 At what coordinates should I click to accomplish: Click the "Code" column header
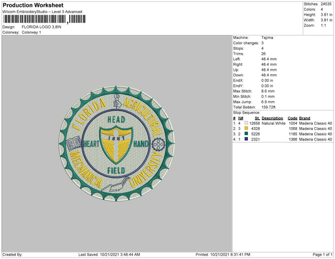(x=293, y=118)
